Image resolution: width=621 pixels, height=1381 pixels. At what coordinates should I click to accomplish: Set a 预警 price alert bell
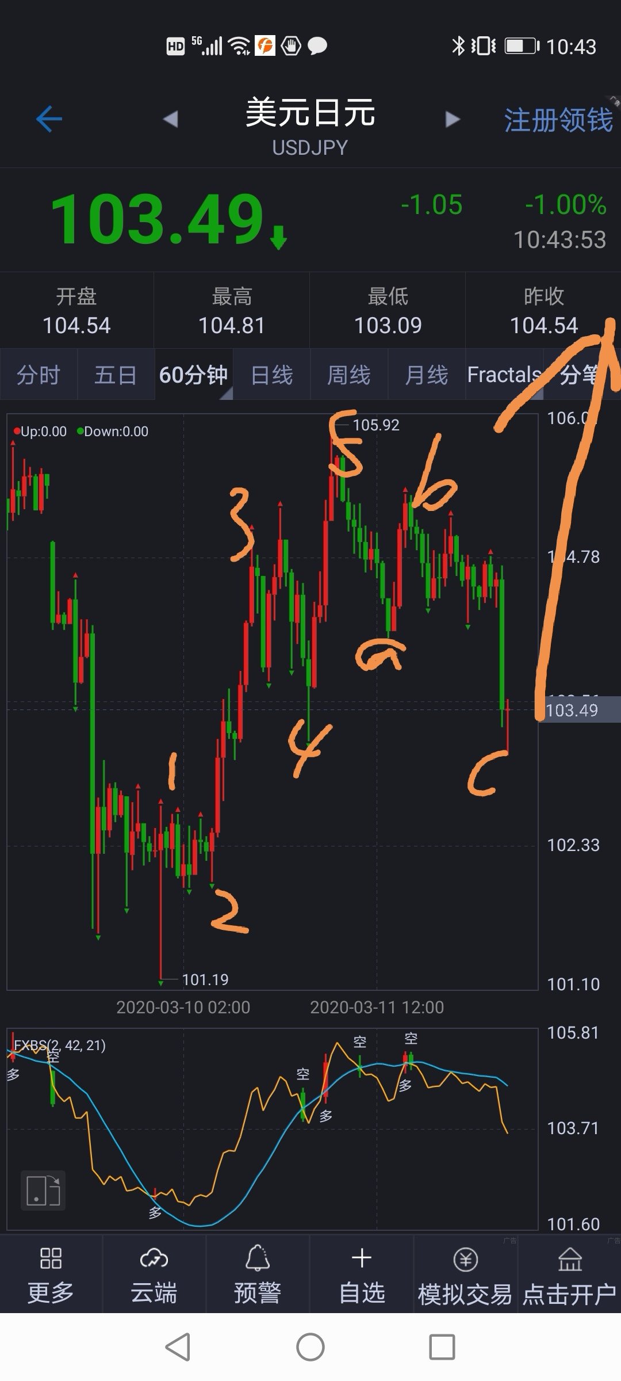[258, 1258]
